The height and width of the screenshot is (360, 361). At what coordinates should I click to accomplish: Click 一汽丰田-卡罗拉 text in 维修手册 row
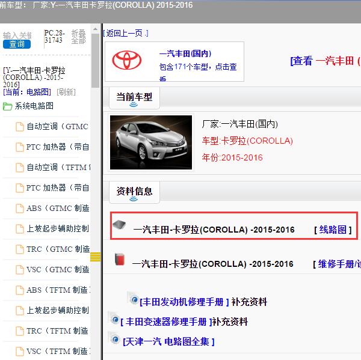click(x=213, y=264)
